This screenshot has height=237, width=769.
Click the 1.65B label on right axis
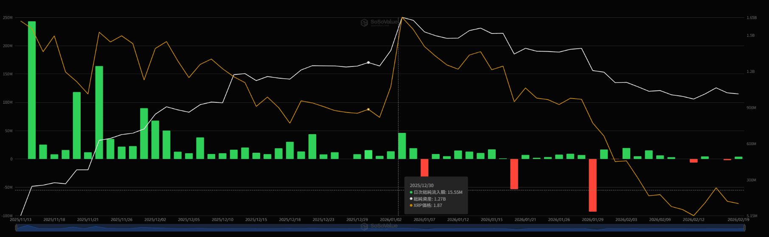(751, 18)
